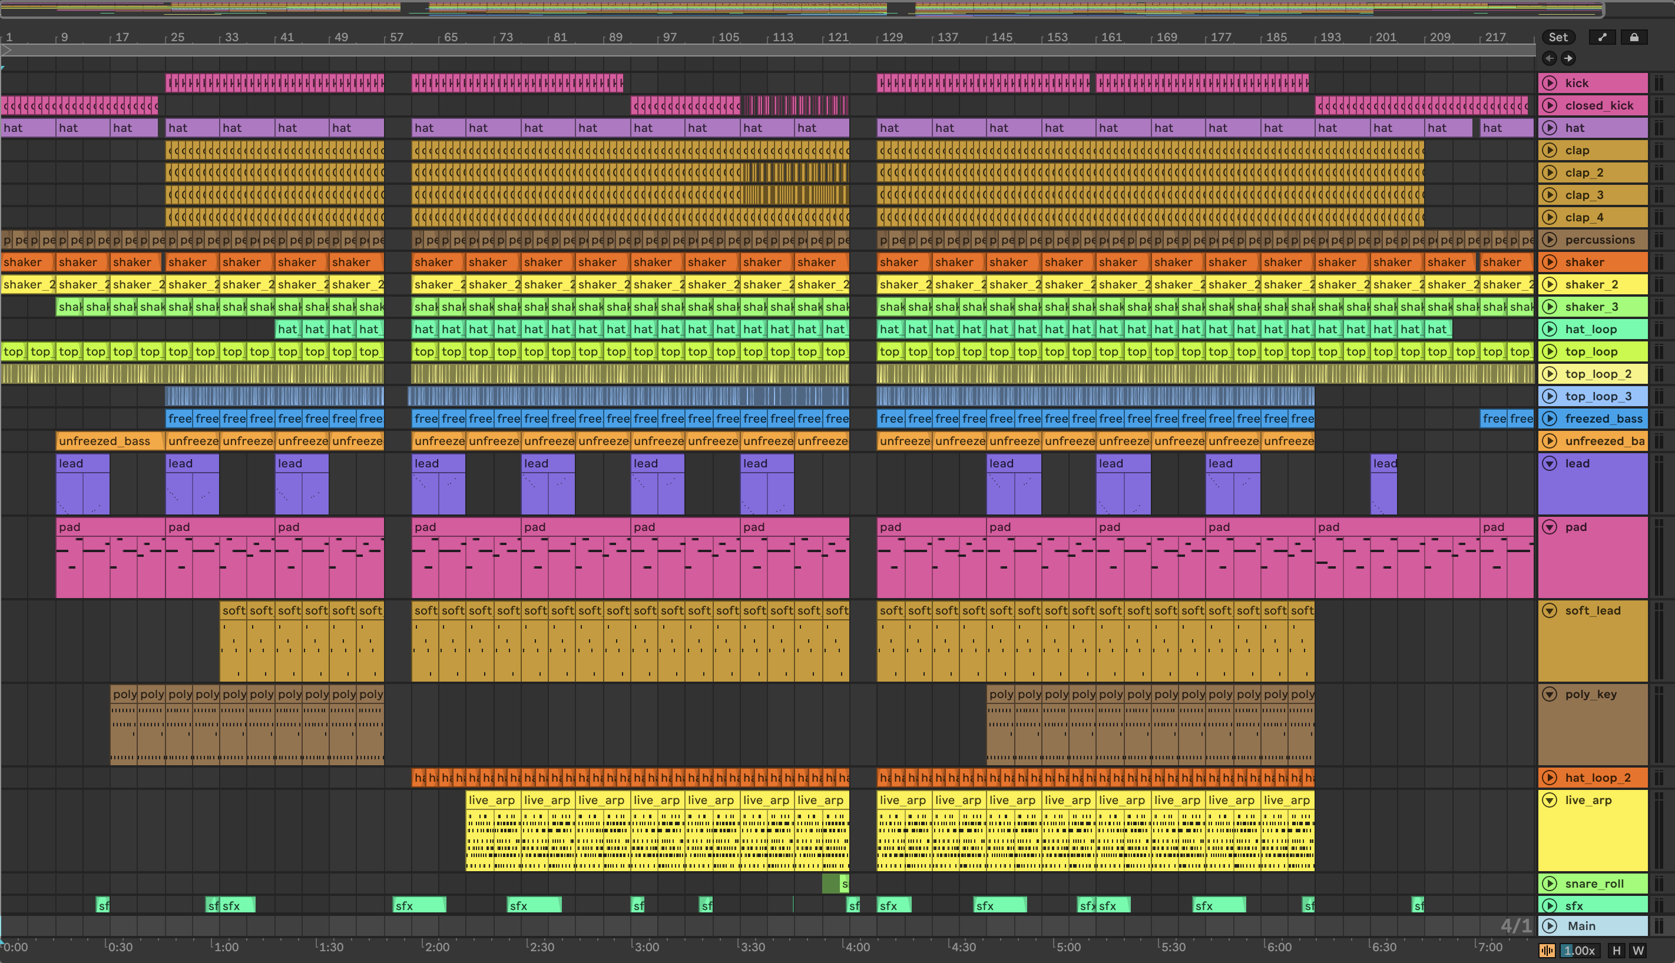
Task: Fold the pad track
Action: [1550, 527]
